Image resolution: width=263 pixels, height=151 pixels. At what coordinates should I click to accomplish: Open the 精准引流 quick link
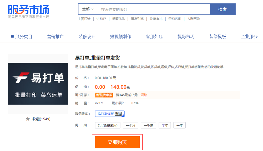click(x=137, y=19)
